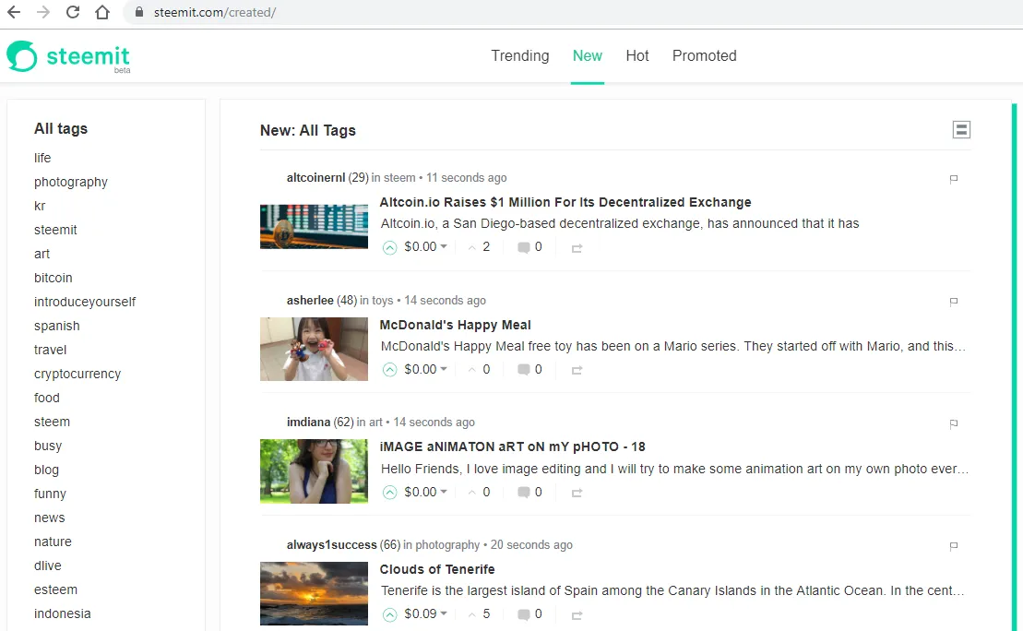
Task: Flag the McDonald's Happy Meal post
Action: 953,302
